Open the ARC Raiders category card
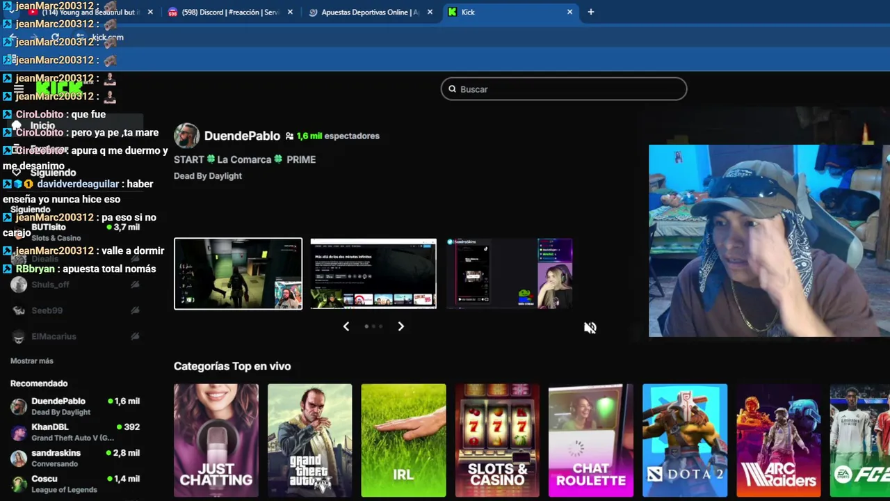The width and height of the screenshot is (890, 501). click(779, 440)
